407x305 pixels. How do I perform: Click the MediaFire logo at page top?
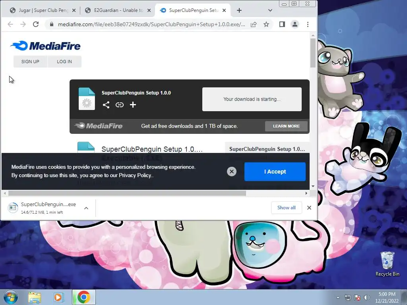(x=45, y=46)
